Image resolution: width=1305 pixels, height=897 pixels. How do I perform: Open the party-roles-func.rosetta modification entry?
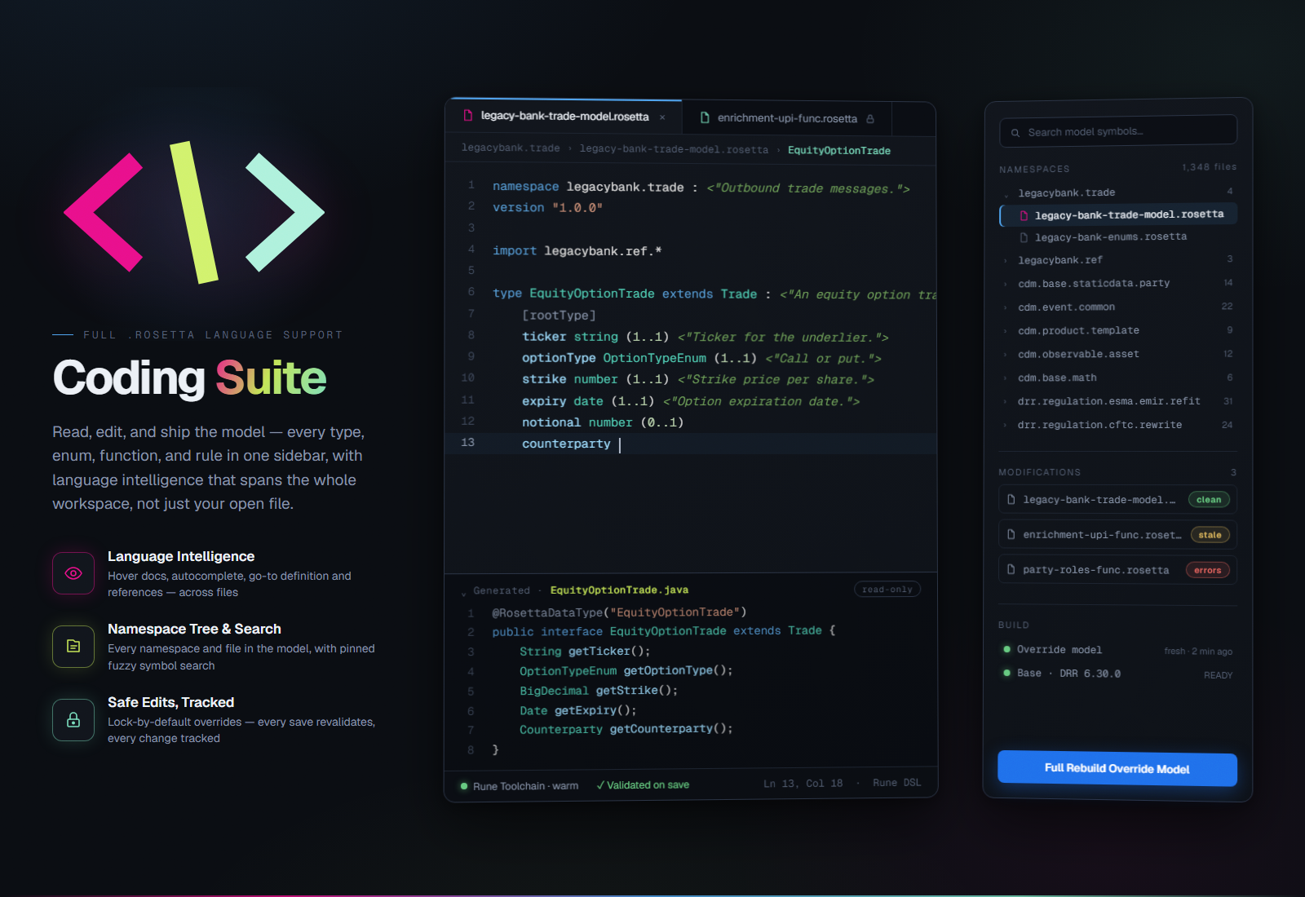[1117, 569]
